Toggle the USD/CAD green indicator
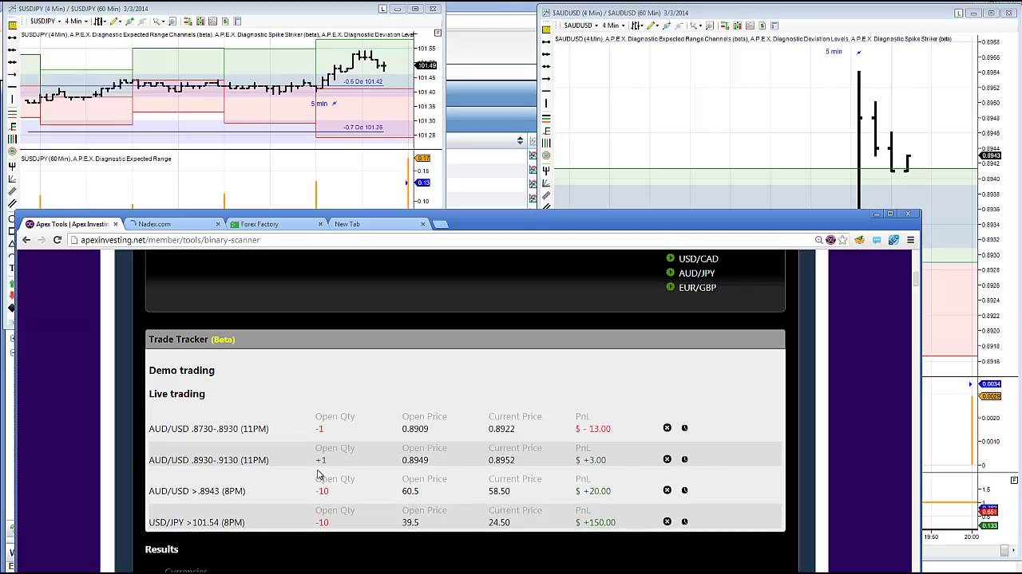Viewport: 1022px width, 574px height. click(x=671, y=258)
